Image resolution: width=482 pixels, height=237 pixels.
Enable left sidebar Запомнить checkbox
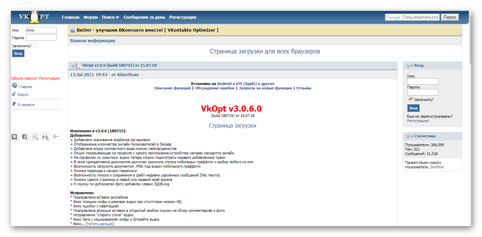pyautogui.click(x=35, y=45)
